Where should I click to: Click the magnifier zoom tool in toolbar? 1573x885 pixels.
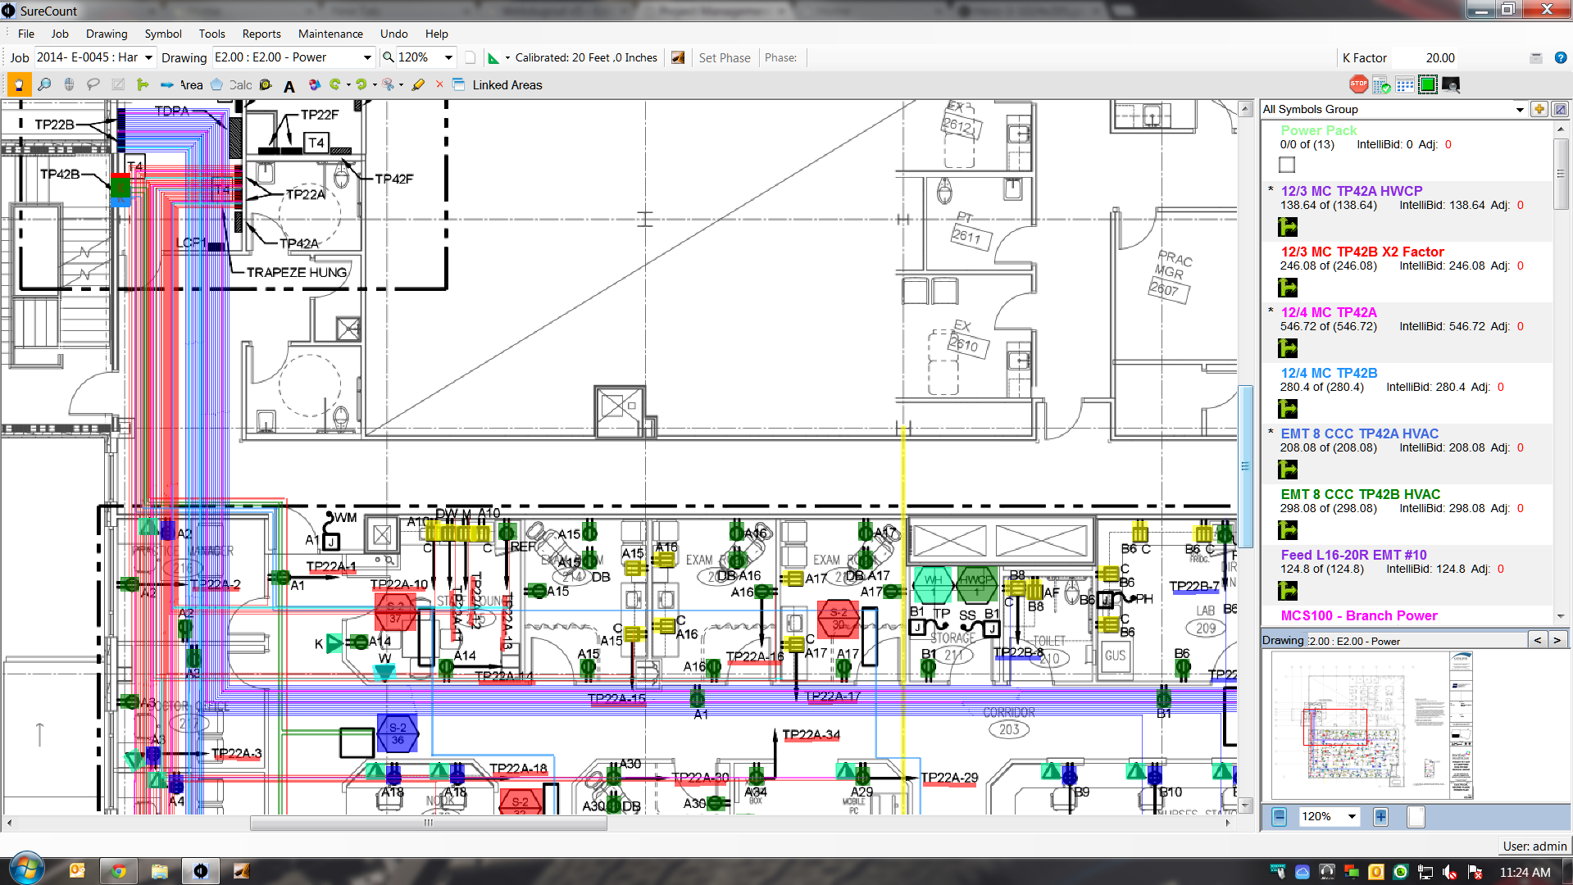point(44,85)
